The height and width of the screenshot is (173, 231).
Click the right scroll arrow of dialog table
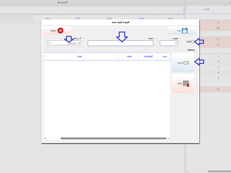(x=169, y=139)
